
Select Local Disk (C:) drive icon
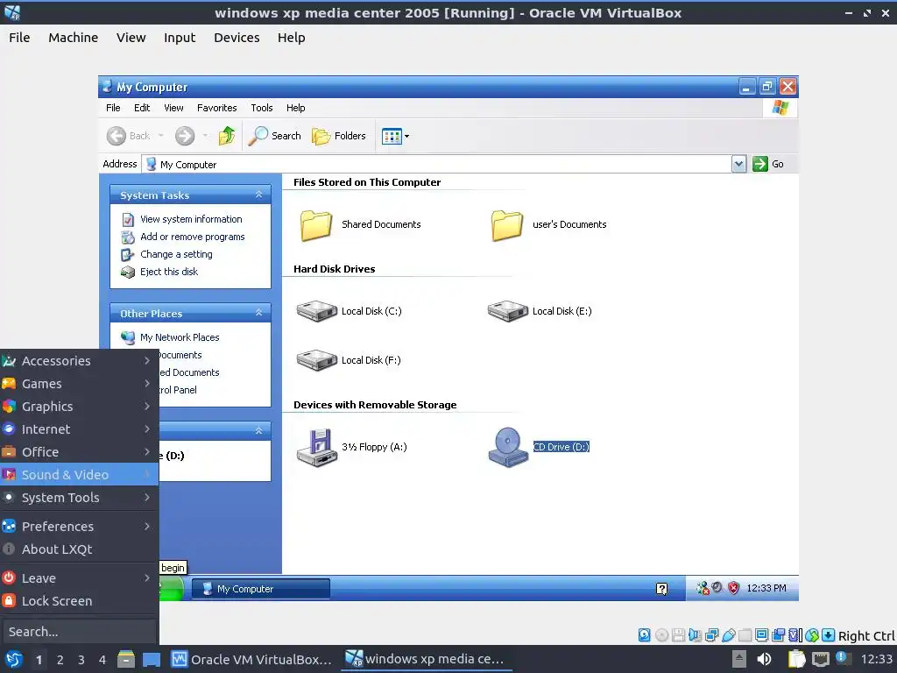pos(316,311)
